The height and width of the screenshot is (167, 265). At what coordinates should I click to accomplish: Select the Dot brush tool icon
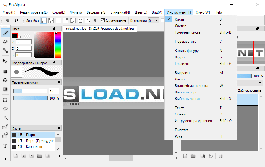point(5,50)
